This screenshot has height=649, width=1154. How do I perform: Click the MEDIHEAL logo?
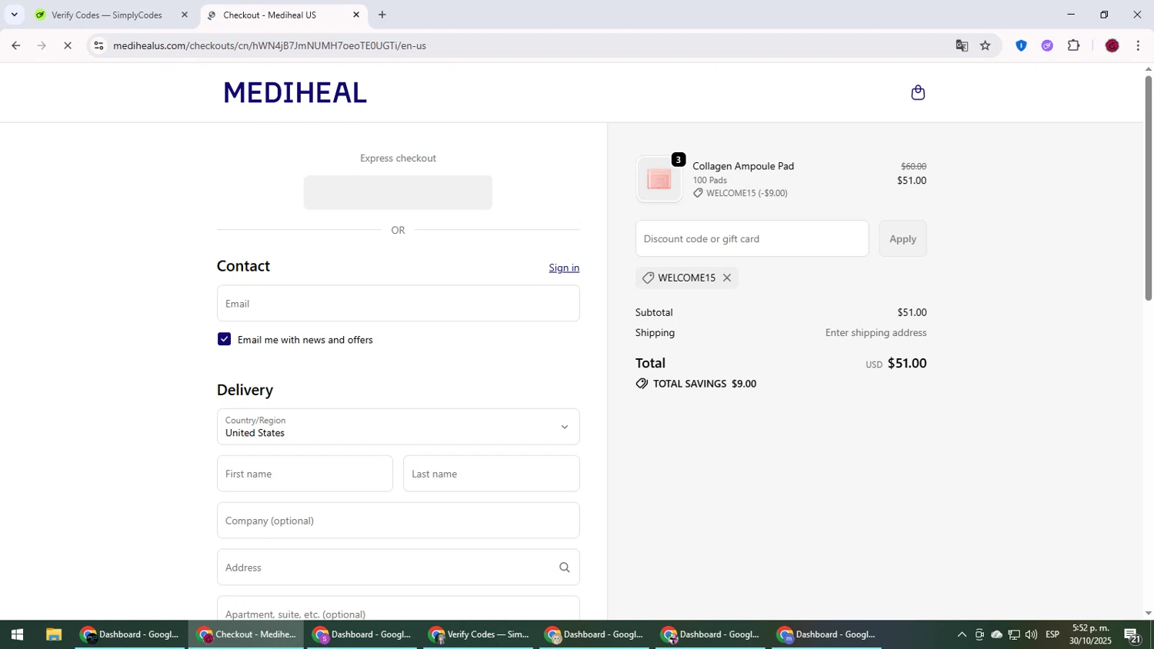coord(295,92)
